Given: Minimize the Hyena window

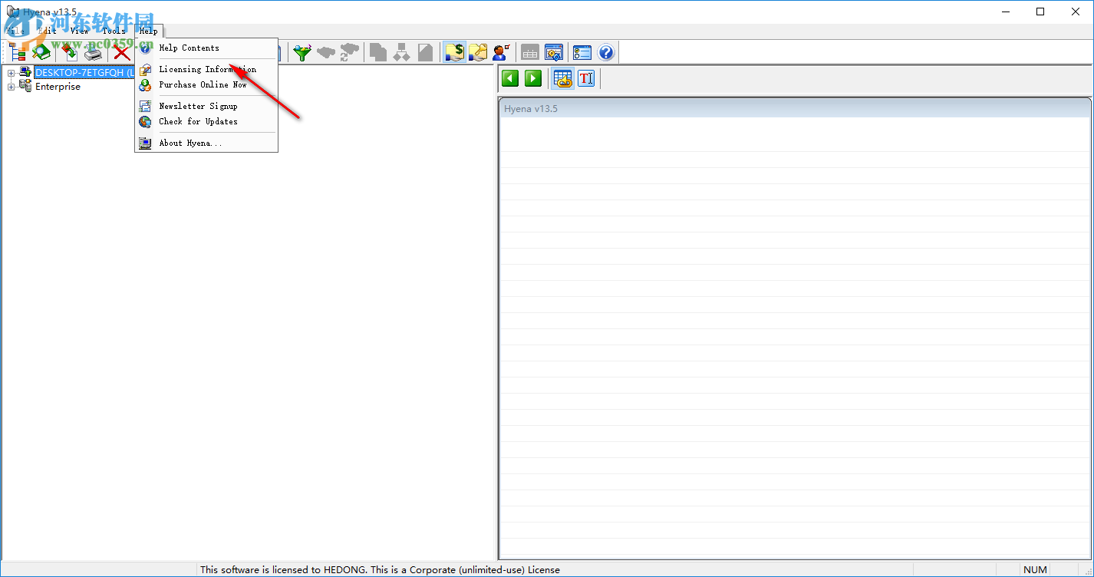Looking at the screenshot, I should tap(1005, 12).
